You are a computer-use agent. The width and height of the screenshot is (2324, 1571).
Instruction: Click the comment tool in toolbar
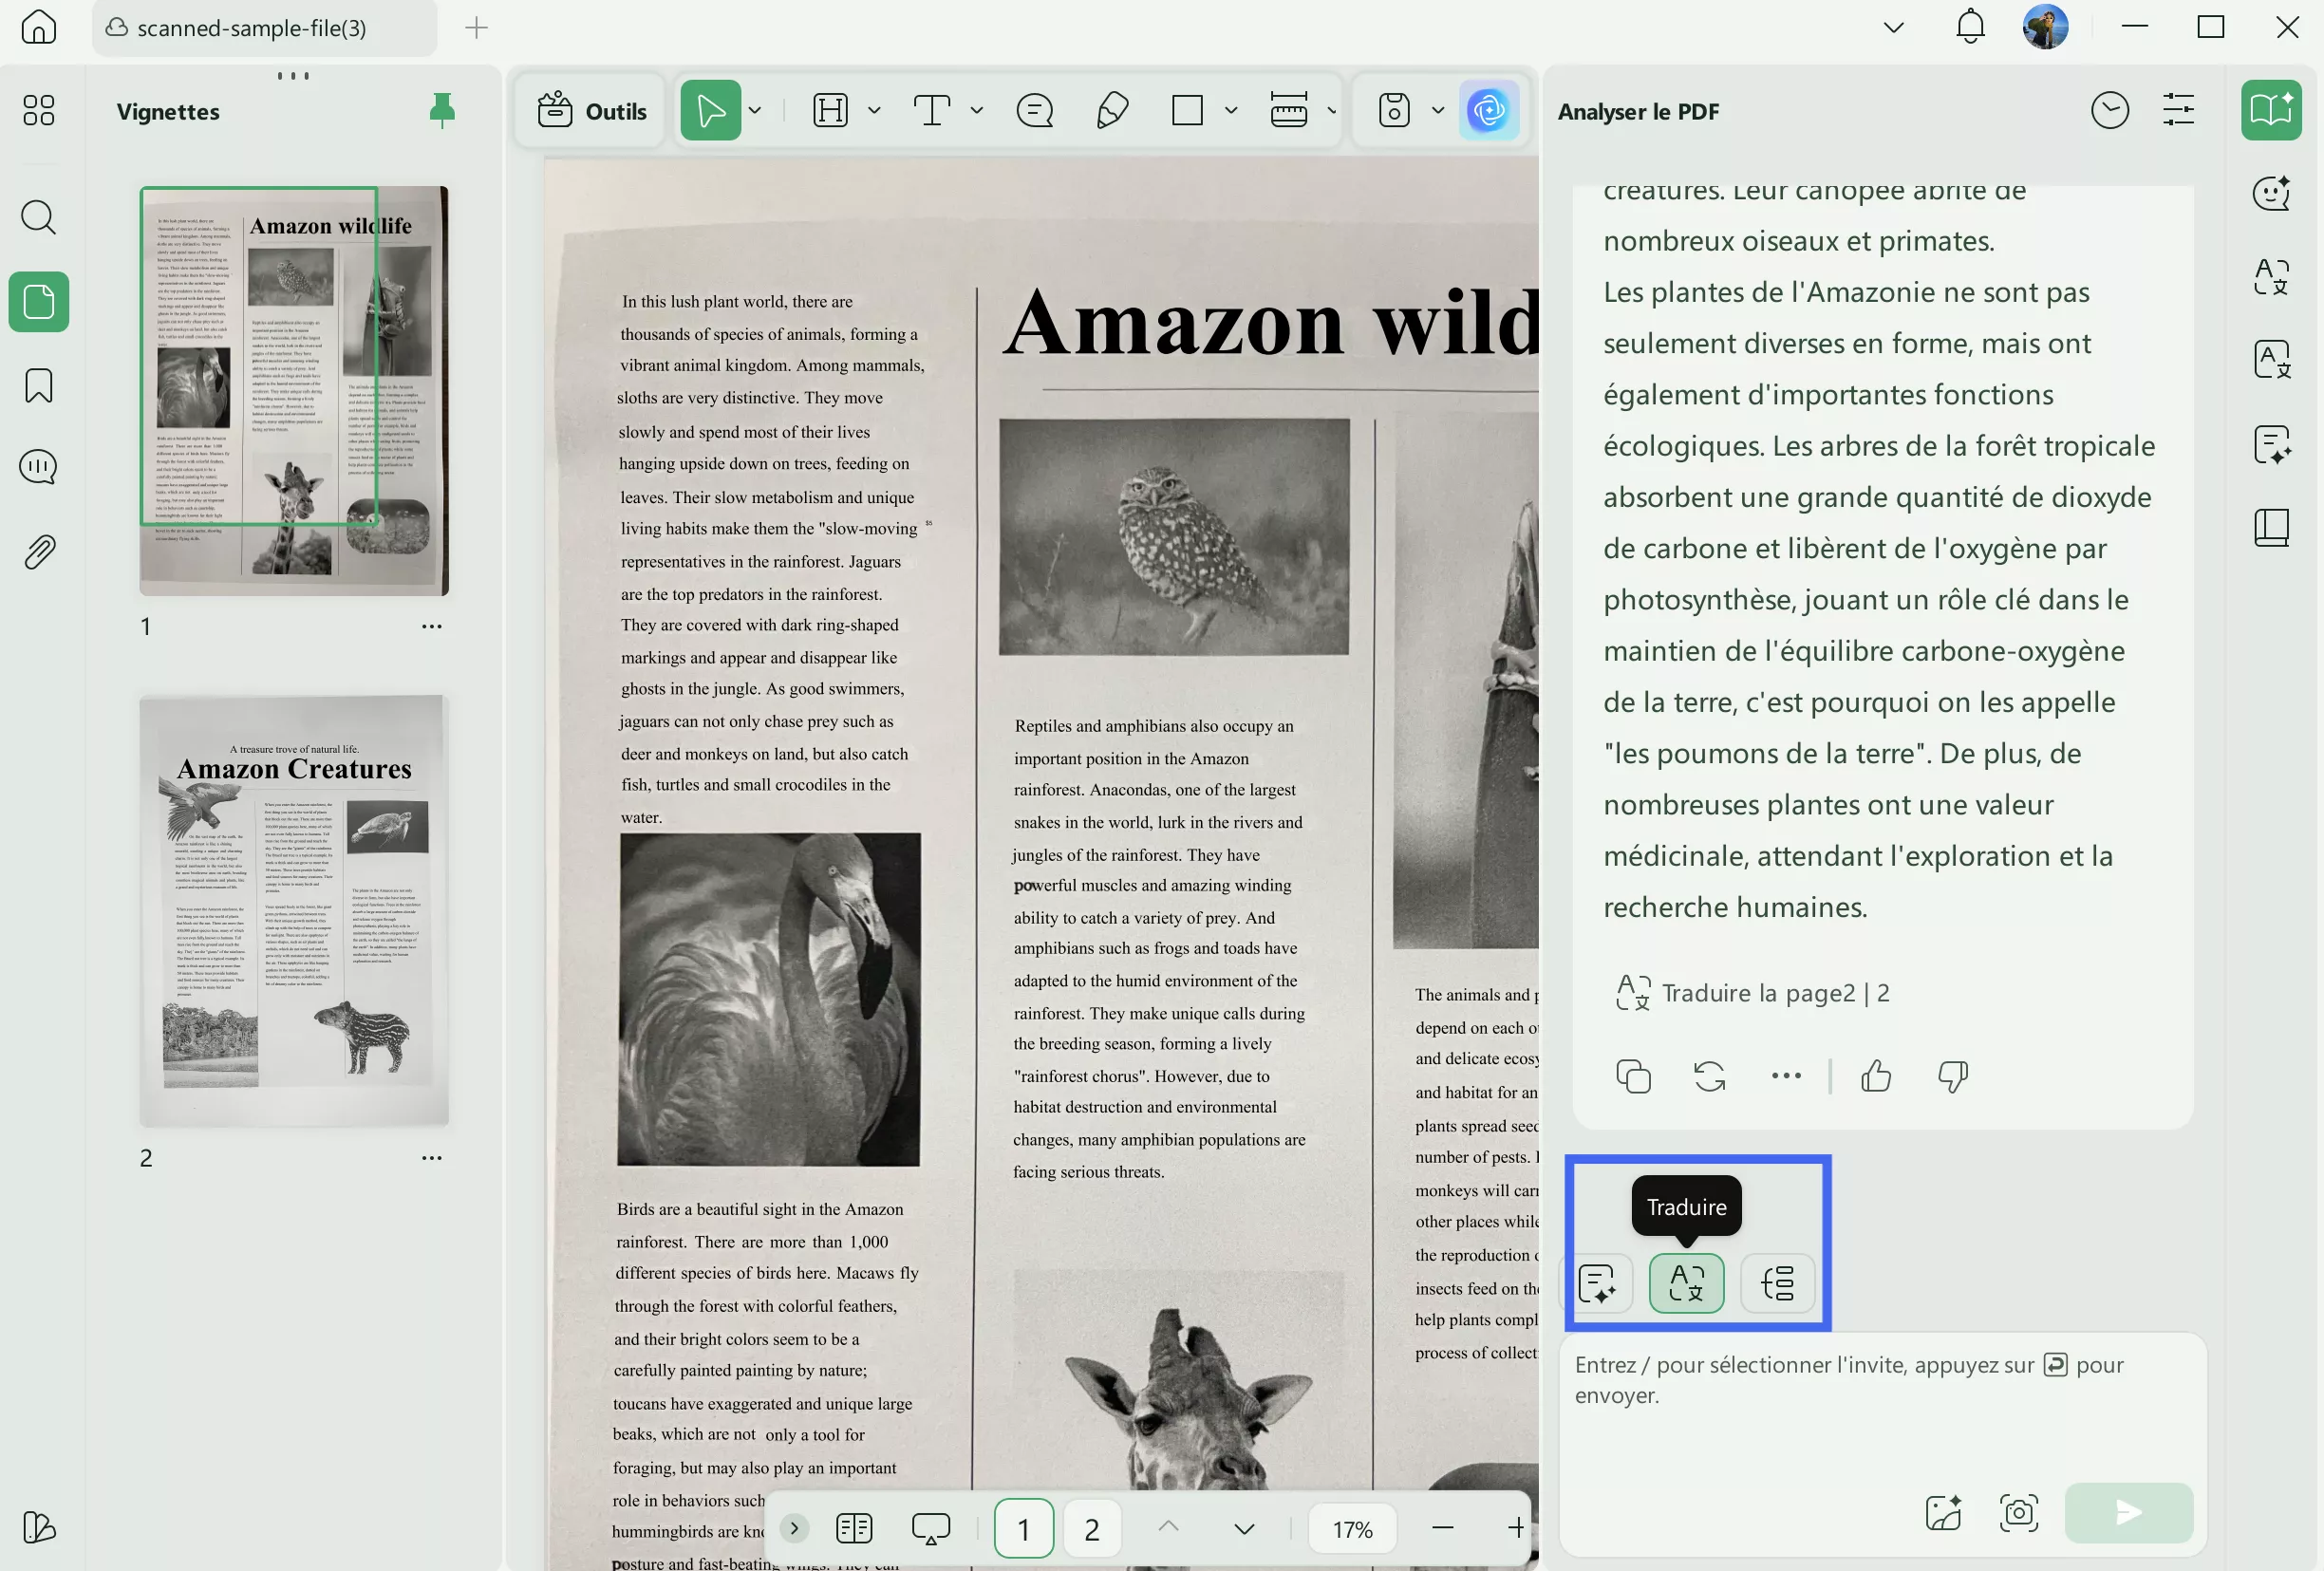pos(1034,111)
